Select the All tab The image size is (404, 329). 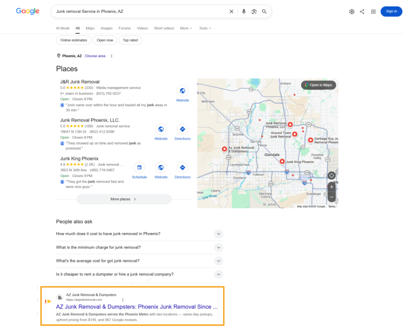78,28
